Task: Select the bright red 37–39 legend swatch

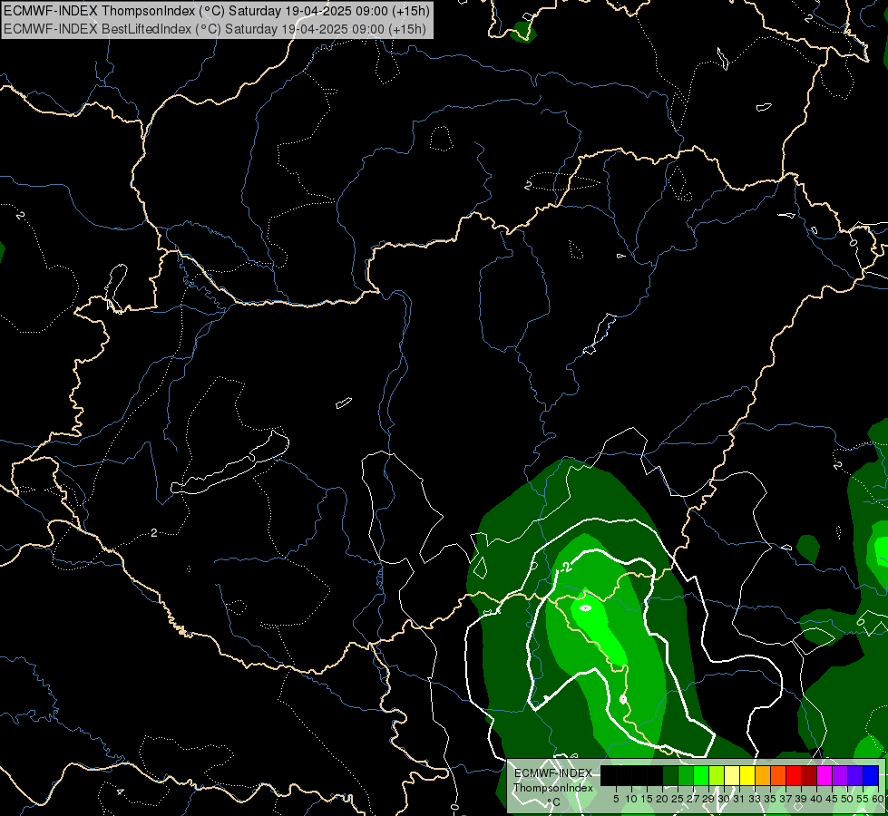Action: click(x=794, y=776)
